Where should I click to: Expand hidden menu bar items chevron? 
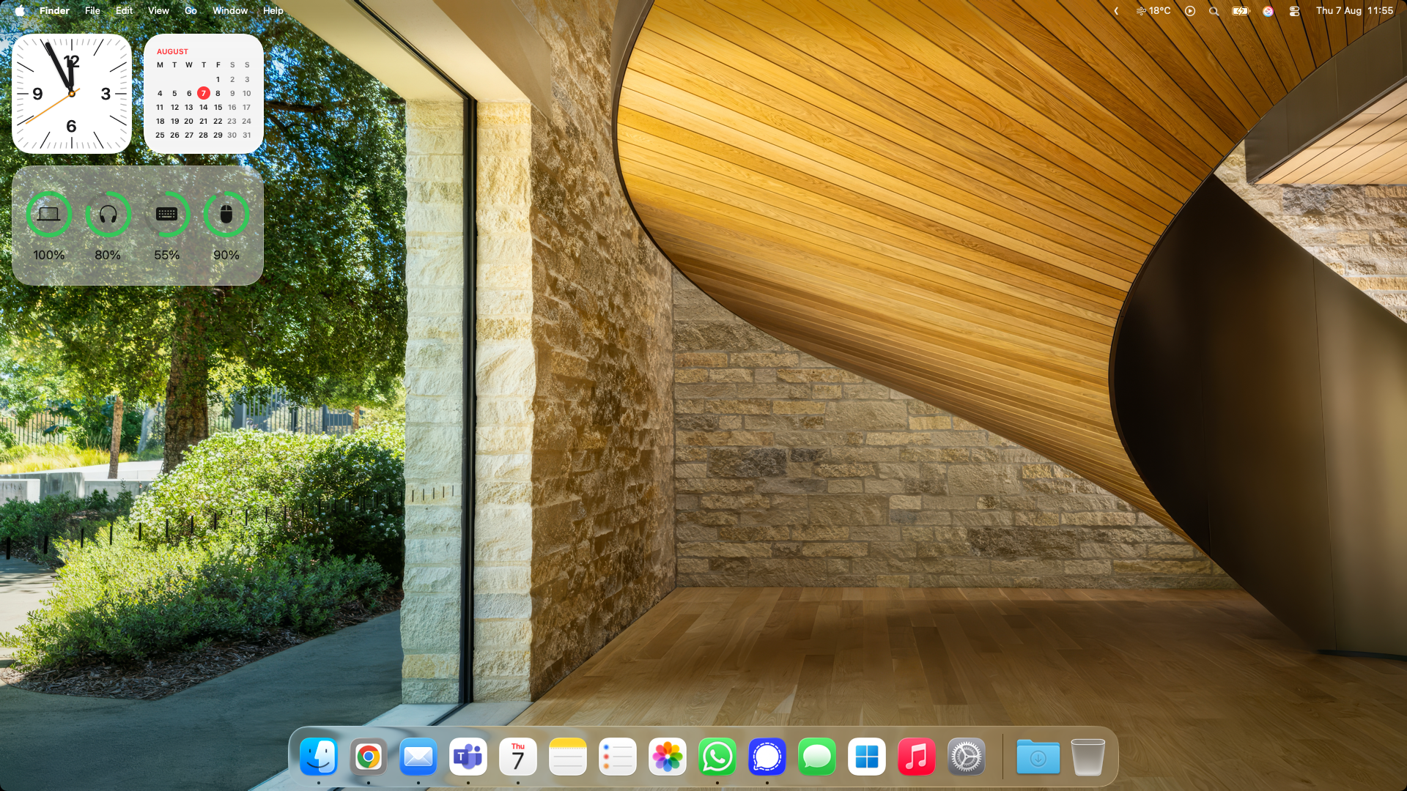[1116, 11]
